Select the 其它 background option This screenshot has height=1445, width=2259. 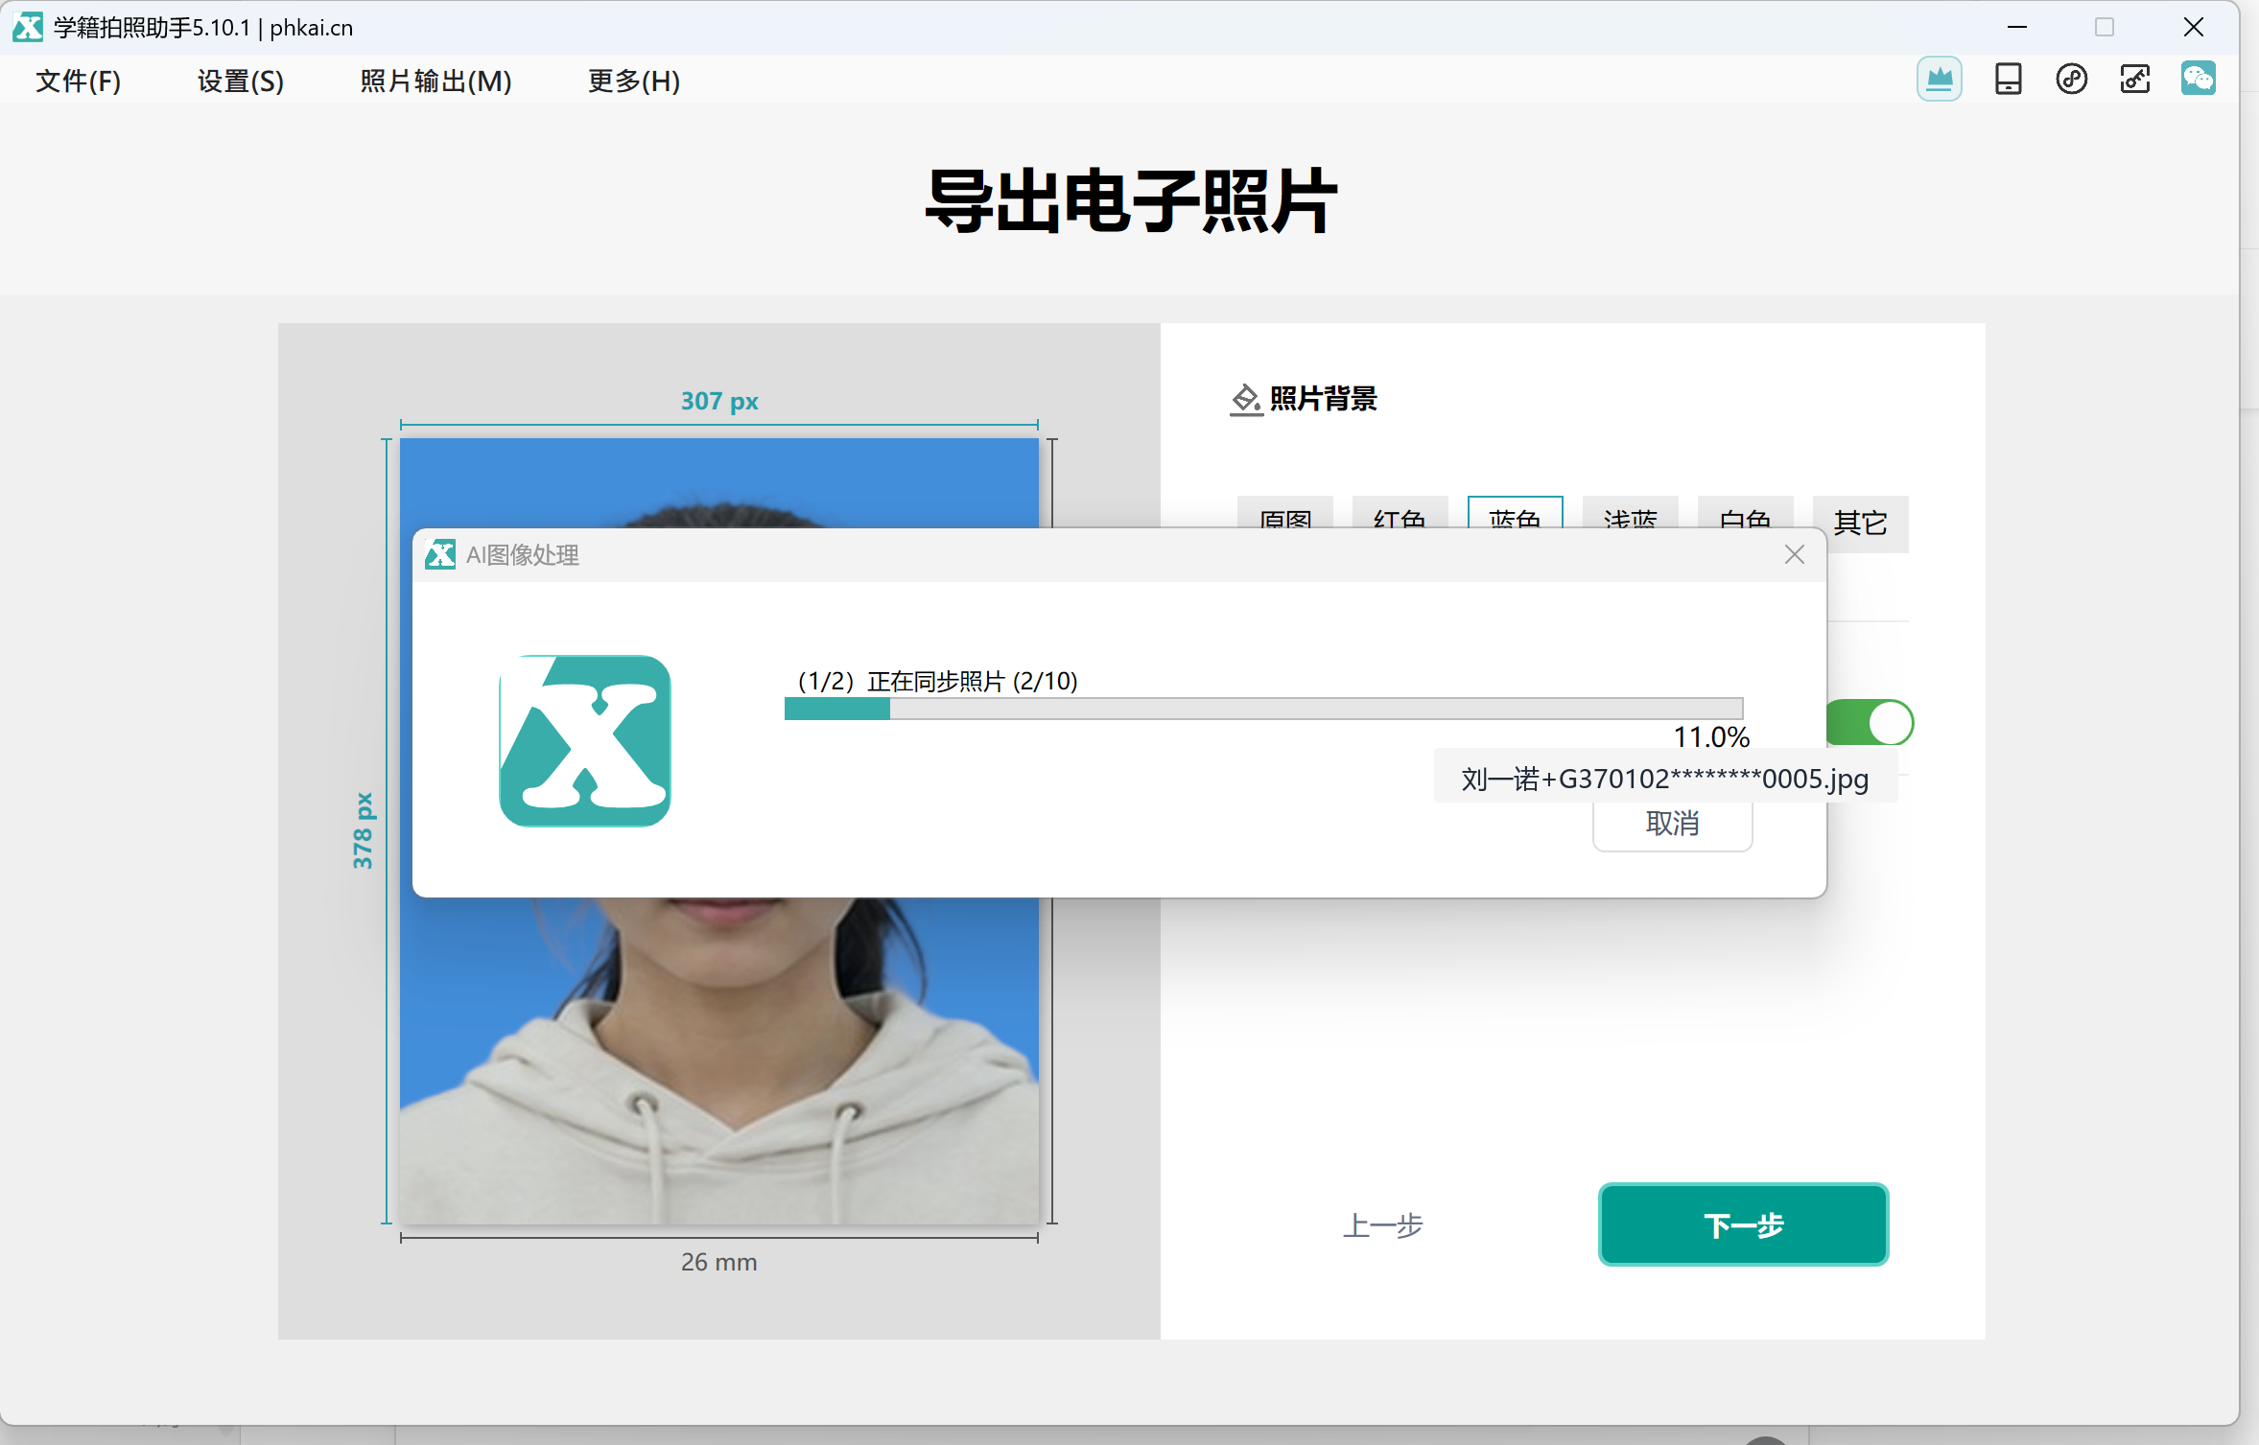coord(1860,524)
